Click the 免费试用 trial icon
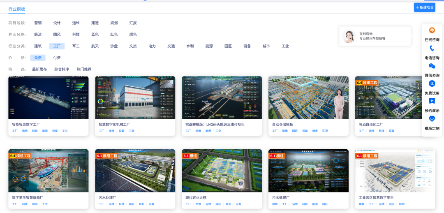 click(432, 83)
